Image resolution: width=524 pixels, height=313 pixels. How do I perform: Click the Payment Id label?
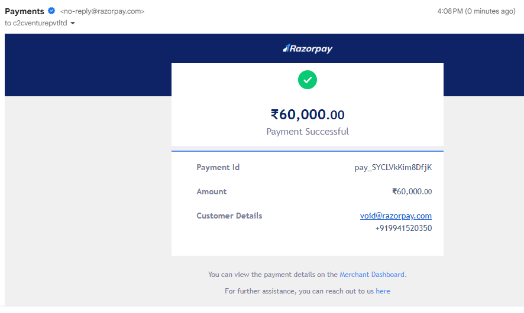pos(218,167)
